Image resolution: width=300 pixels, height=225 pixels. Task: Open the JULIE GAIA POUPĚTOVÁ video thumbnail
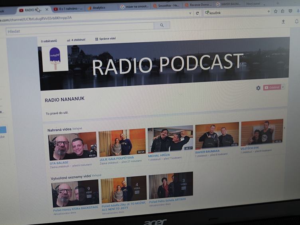coord(122,143)
